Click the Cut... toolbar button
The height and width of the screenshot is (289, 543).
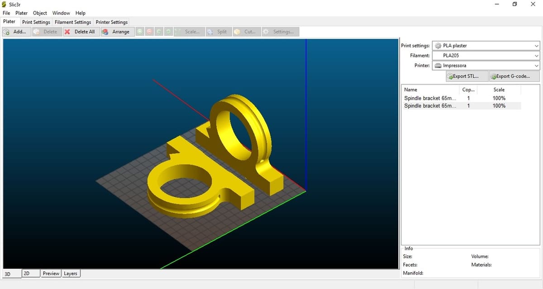pos(247,32)
